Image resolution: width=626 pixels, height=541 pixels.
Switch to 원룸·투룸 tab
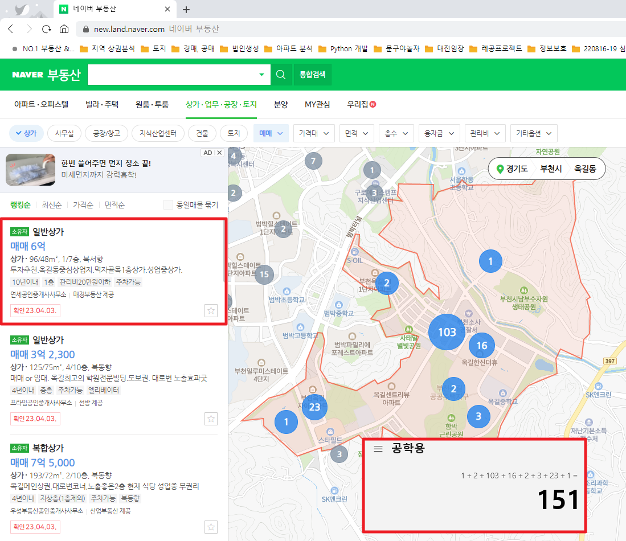[152, 105]
